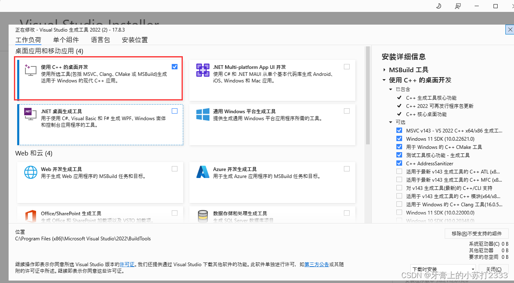Uncheck C++ CMake tools for Windows

[x=399, y=147]
